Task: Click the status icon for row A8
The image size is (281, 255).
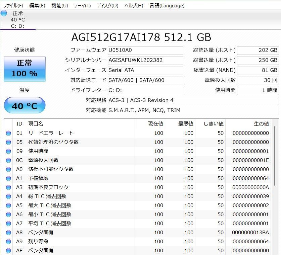Action: [8, 233]
